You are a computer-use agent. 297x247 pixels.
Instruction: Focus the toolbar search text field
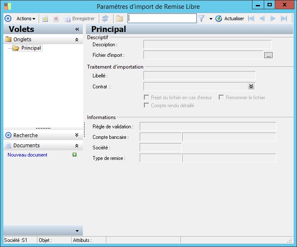coord(162,18)
